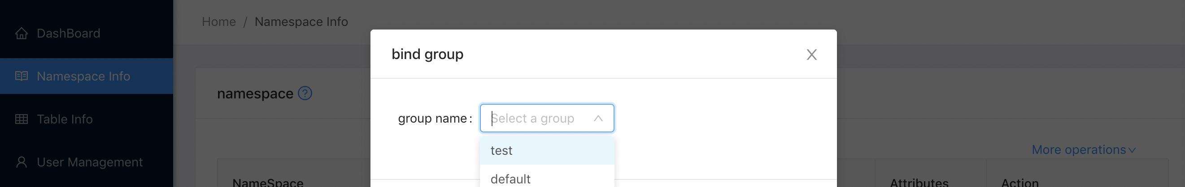Click the Attributes column header
The height and width of the screenshot is (187, 1185).
[919, 183]
